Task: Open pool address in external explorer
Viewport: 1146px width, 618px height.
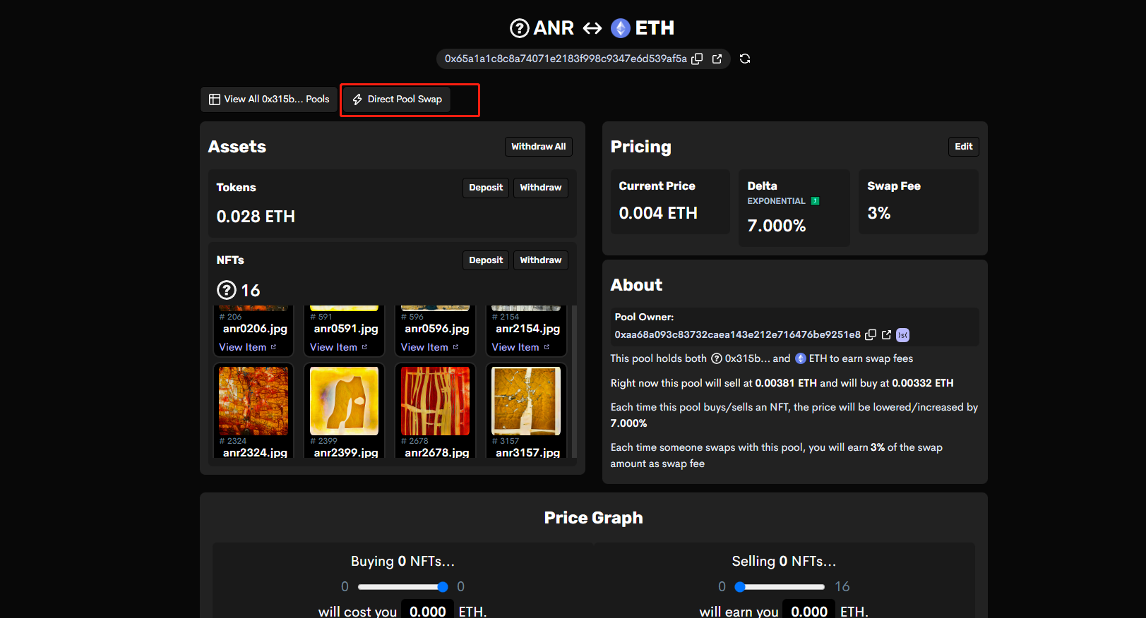Action: [717, 59]
